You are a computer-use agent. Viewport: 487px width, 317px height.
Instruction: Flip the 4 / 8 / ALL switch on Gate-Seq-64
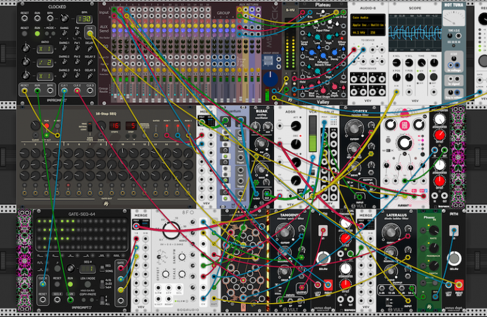[x=102, y=301]
